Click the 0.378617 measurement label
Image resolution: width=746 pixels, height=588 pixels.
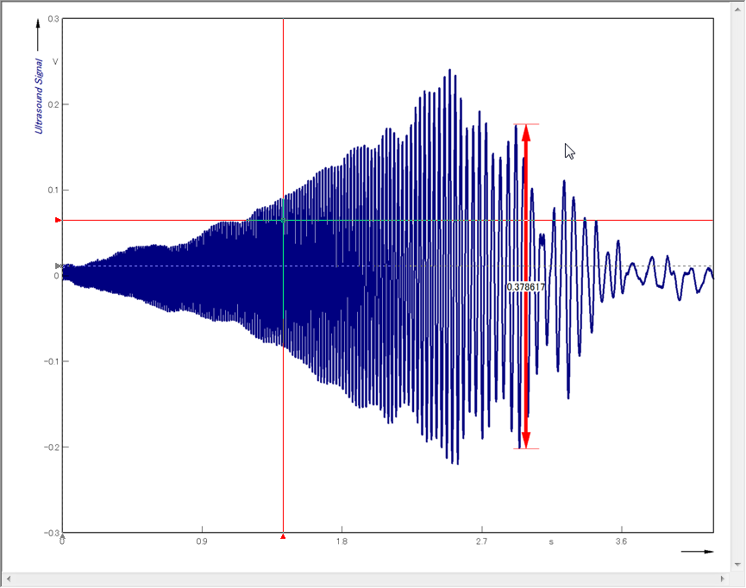pos(526,287)
